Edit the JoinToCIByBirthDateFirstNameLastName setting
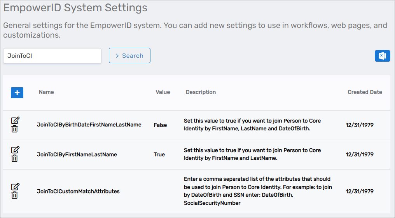This screenshot has width=395, height=218. point(15,120)
